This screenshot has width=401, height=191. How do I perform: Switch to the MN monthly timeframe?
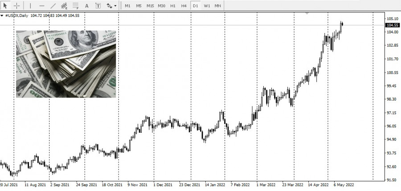pyautogui.click(x=217, y=6)
